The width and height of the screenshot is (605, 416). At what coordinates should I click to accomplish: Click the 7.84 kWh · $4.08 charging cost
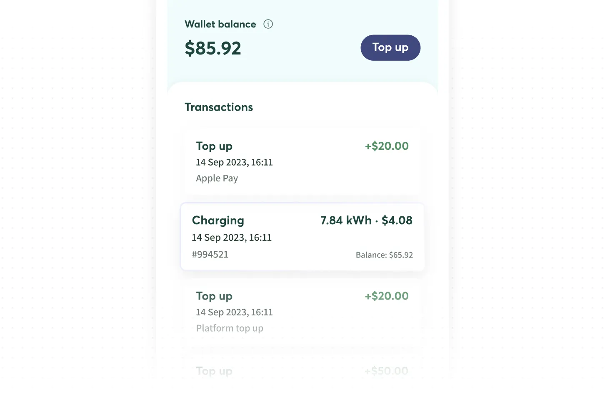pos(366,220)
